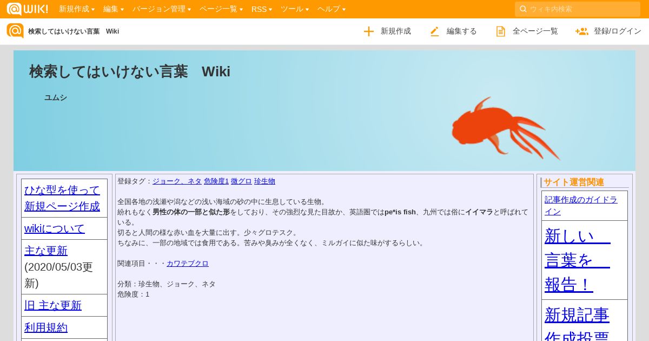Click the plus icon for 新規作成
The height and width of the screenshot is (341, 649).
pos(369,31)
